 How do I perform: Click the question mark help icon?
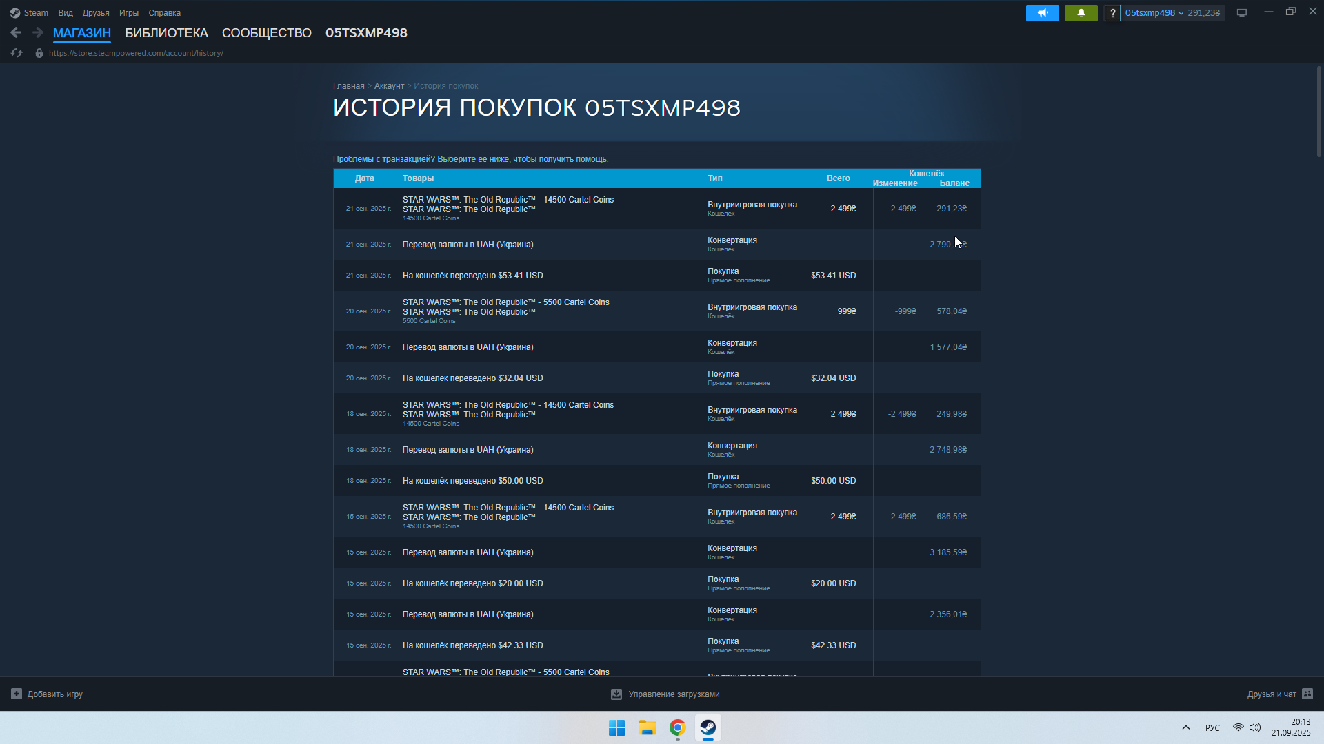point(1112,13)
